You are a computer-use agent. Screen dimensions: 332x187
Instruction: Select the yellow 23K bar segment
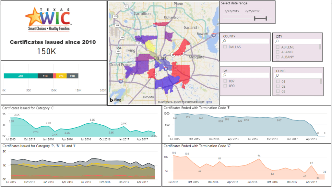coord(61,76)
